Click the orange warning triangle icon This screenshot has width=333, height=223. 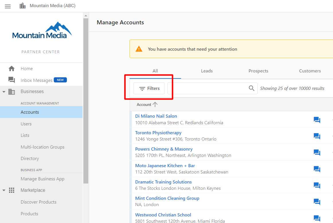[139, 49]
